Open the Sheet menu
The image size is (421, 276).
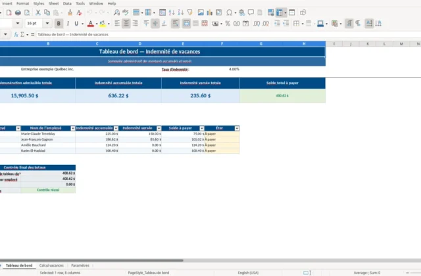(54, 3)
